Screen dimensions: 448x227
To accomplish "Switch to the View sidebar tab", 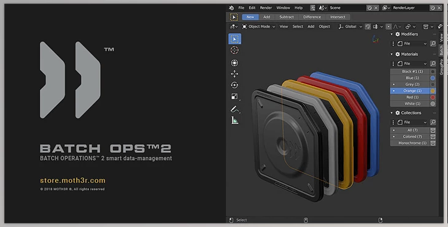I will (441, 37).
